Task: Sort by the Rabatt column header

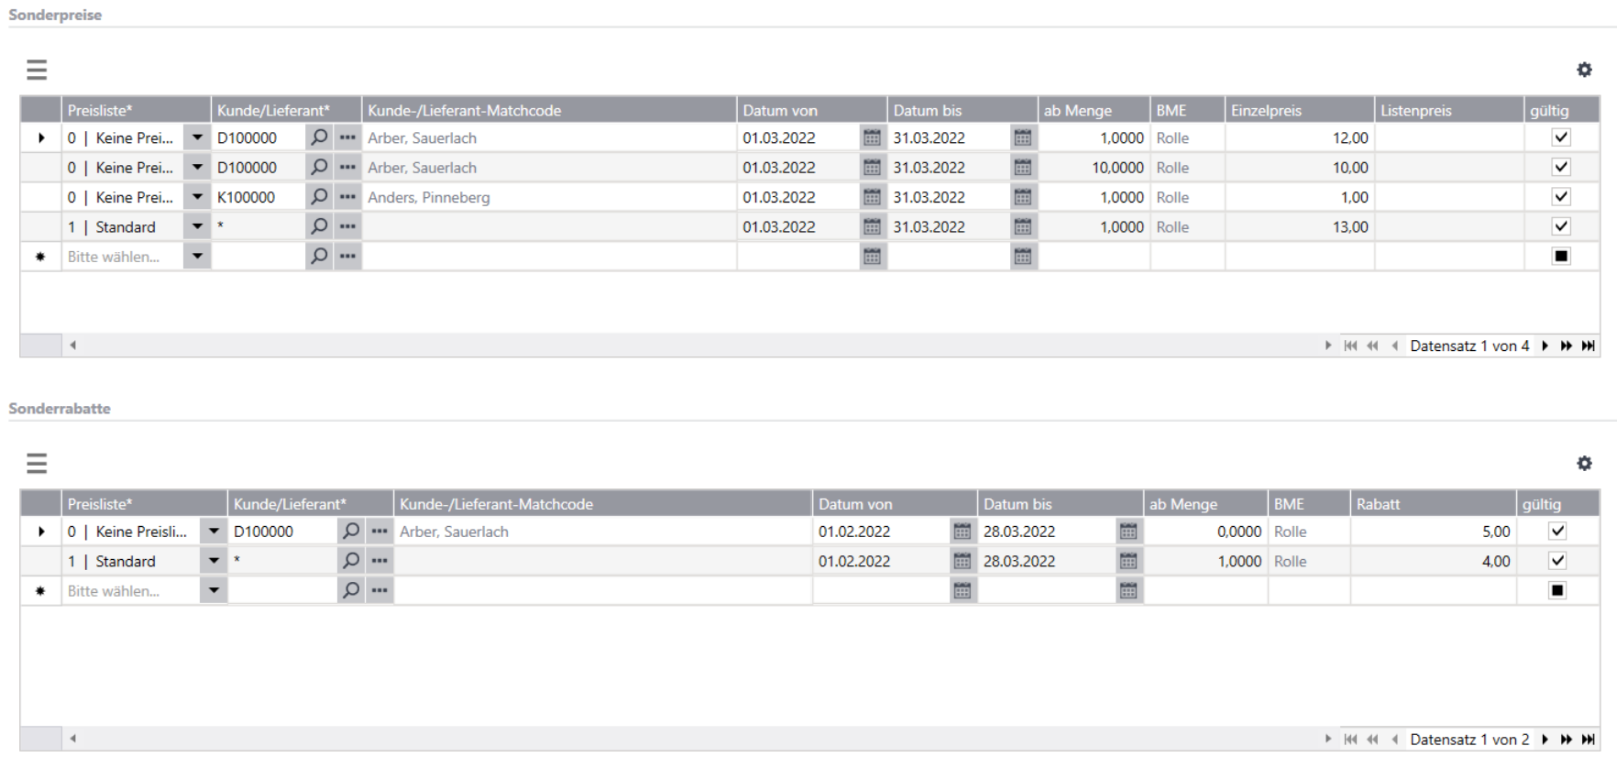Action: (1433, 504)
